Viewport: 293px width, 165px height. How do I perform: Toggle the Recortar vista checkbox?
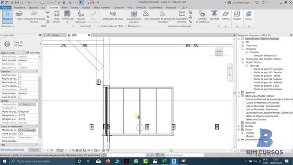click(20, 75)
